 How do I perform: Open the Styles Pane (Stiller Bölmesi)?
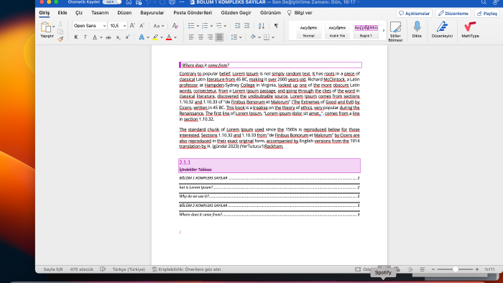click(x=395, y=32)
